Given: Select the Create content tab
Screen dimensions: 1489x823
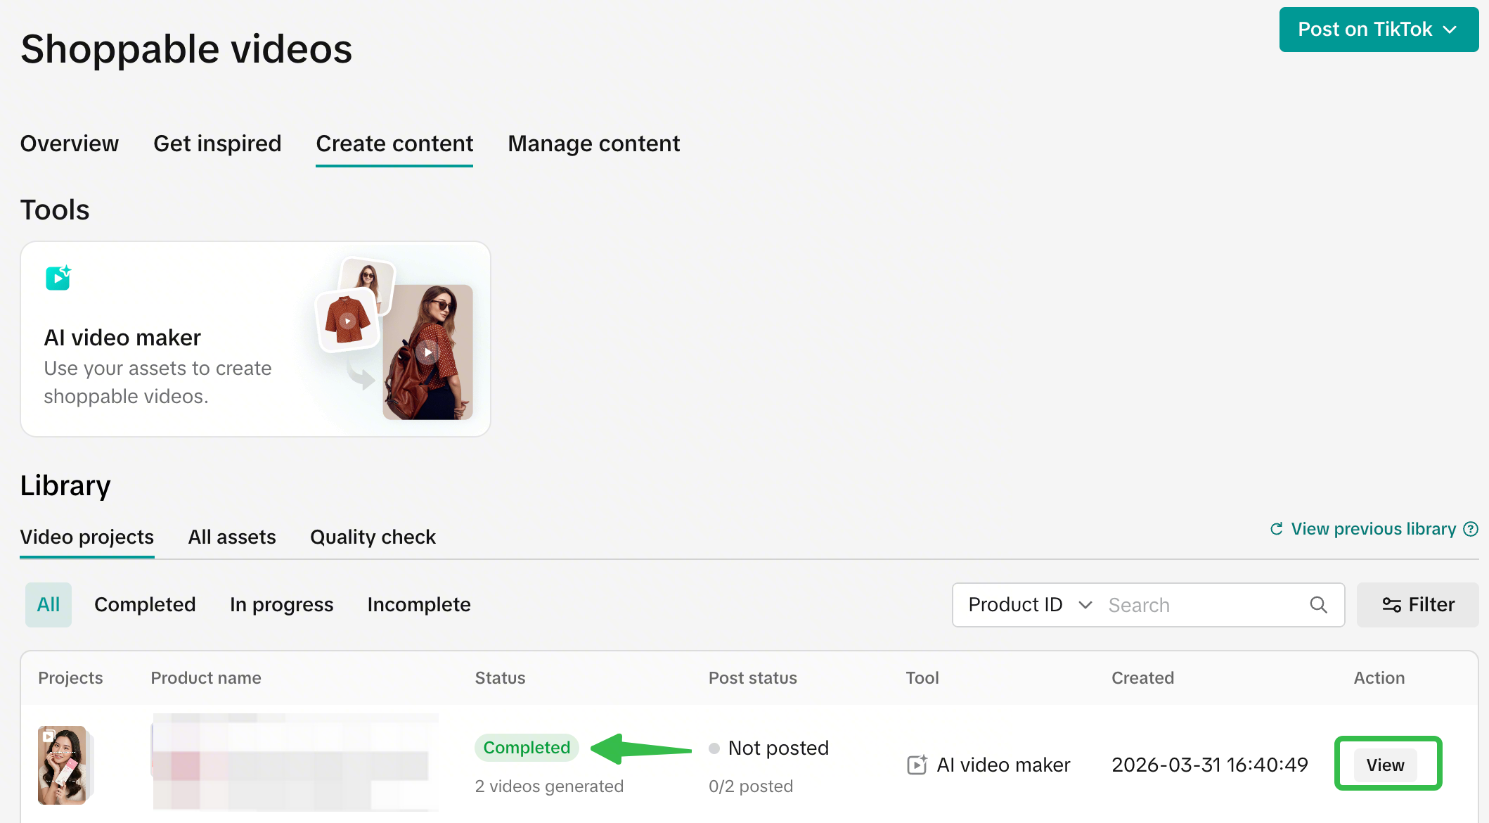Looking at the screenshot, I should (394, 143).
